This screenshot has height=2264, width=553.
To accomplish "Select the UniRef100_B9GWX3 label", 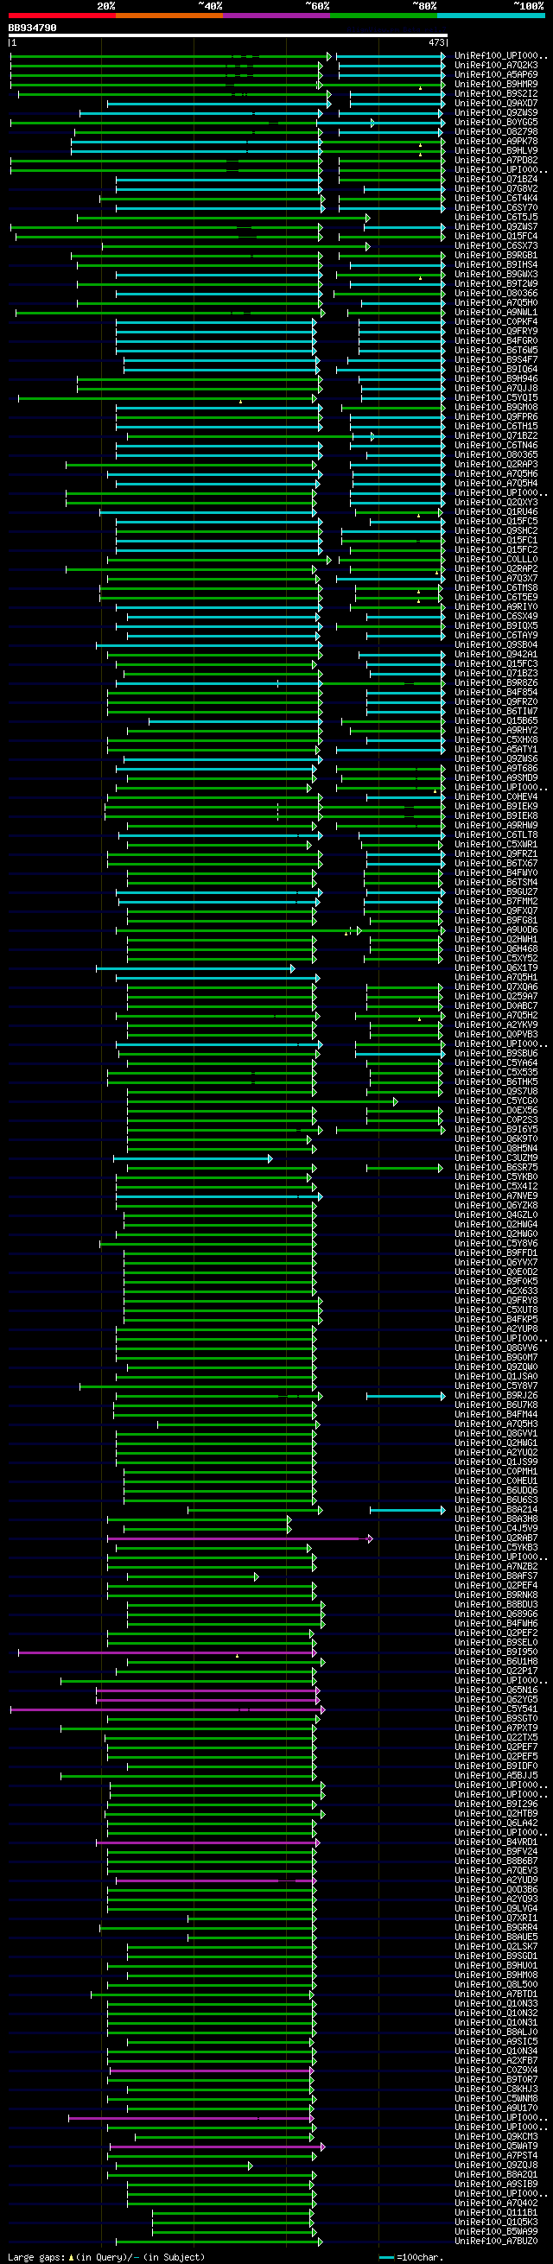I will 496,274.
